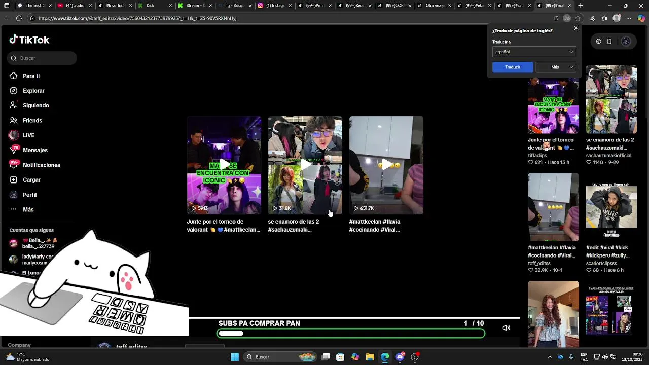Open Siguiendo feed
649x365 pixels.
pyautogui.click(x=35, y=105)
